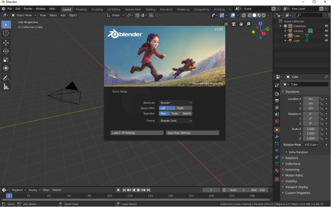Play the animation forward
This screenshot has height=207, width=331.
coord(138,190)
